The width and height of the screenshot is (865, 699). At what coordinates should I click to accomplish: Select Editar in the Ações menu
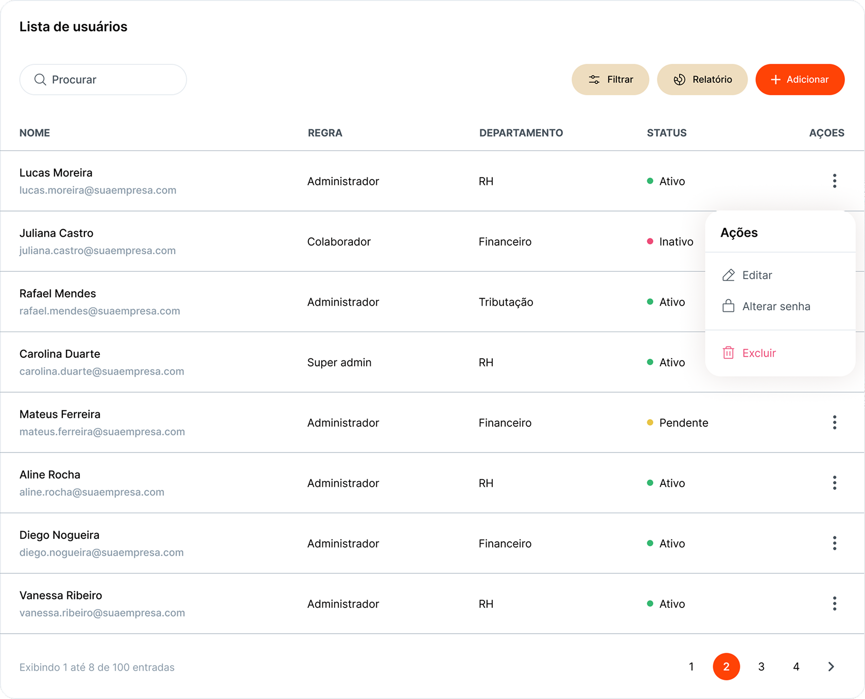pyautogui.click(x=757, y=275)
